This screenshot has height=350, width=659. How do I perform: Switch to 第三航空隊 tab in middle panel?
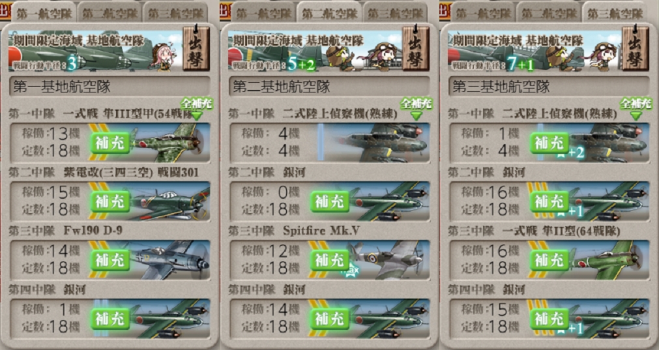click(x=395, y=14)
